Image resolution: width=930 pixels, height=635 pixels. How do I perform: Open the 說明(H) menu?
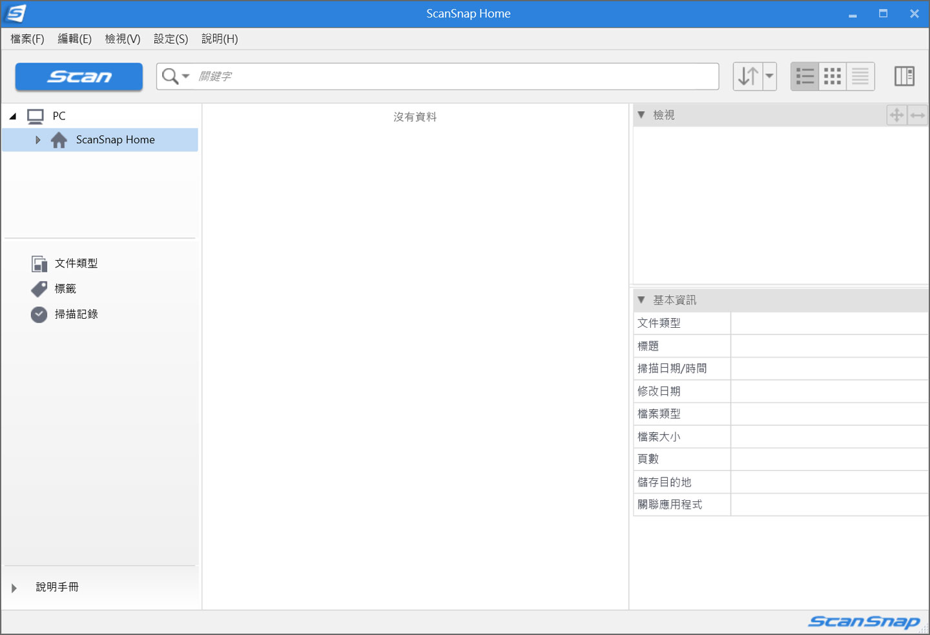click(219, 39)
